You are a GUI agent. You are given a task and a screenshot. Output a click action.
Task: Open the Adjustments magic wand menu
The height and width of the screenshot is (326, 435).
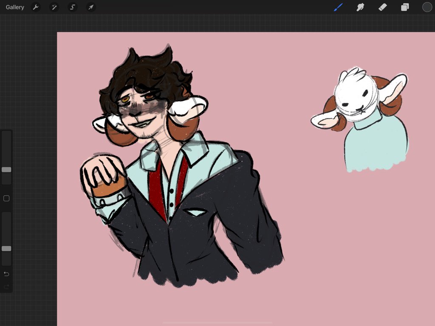[54, 7]
